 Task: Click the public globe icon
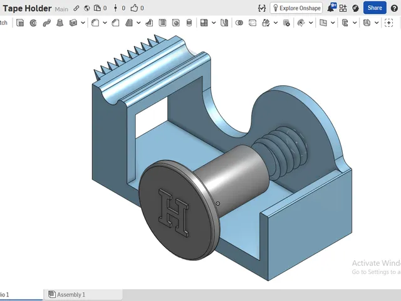coord(87,8)
